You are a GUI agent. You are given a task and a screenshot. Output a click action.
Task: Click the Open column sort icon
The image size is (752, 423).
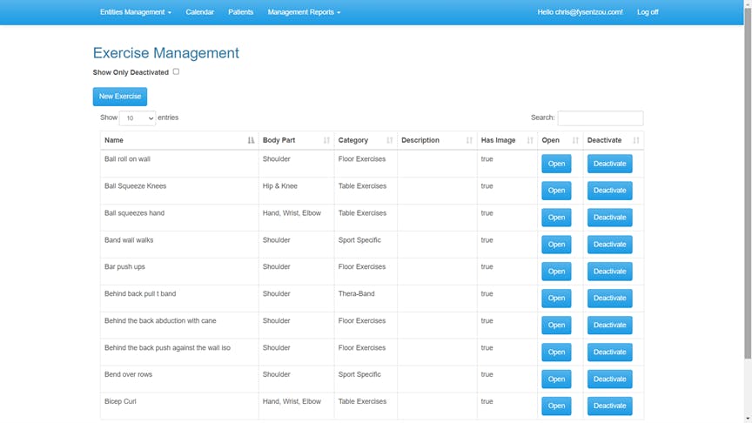575,140
